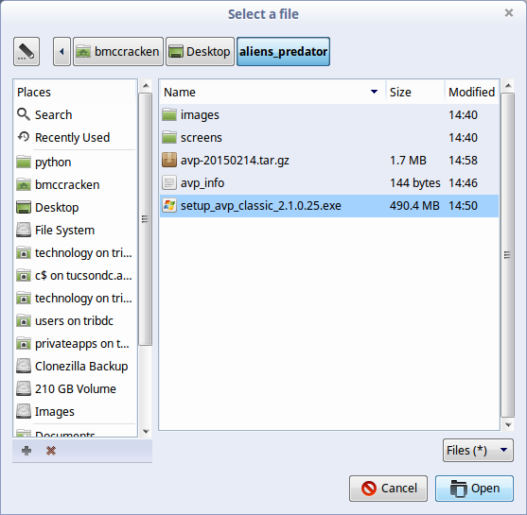Click the back arrow in the path bar
The image size is (527, 515).
pos(61,51)
